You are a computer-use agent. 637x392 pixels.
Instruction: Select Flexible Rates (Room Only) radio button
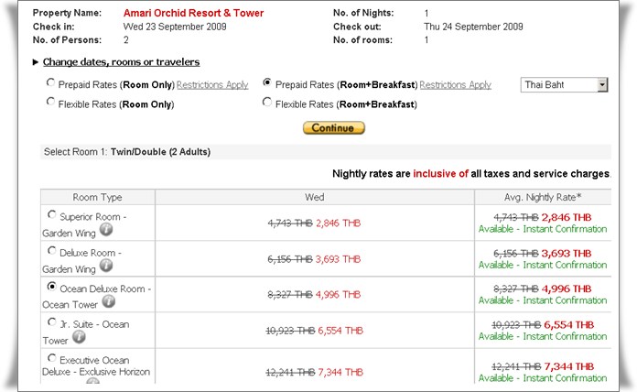click(50, 102)
